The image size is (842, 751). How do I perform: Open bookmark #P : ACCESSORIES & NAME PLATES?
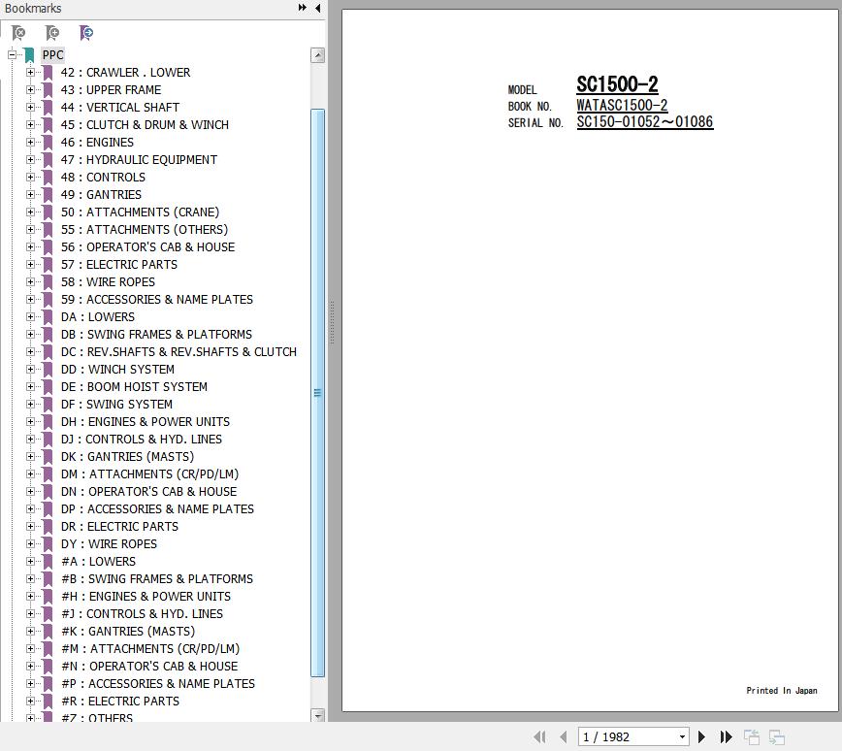click(157, 683)
